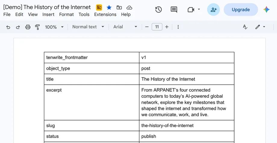Increase font size with plus button
This screenshot has width=277, height=143.
click(x=167, y=27)
